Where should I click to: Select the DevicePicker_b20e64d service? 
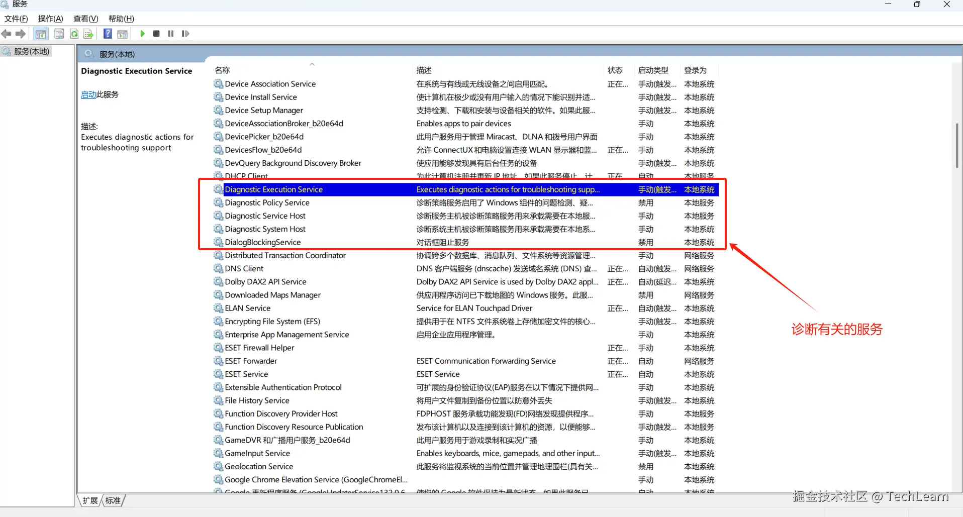[466, 137]
